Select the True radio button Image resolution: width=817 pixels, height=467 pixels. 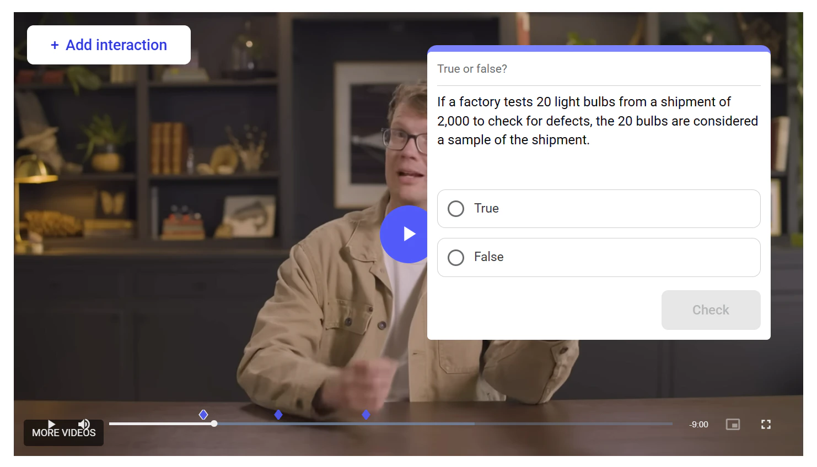point(456,209)
